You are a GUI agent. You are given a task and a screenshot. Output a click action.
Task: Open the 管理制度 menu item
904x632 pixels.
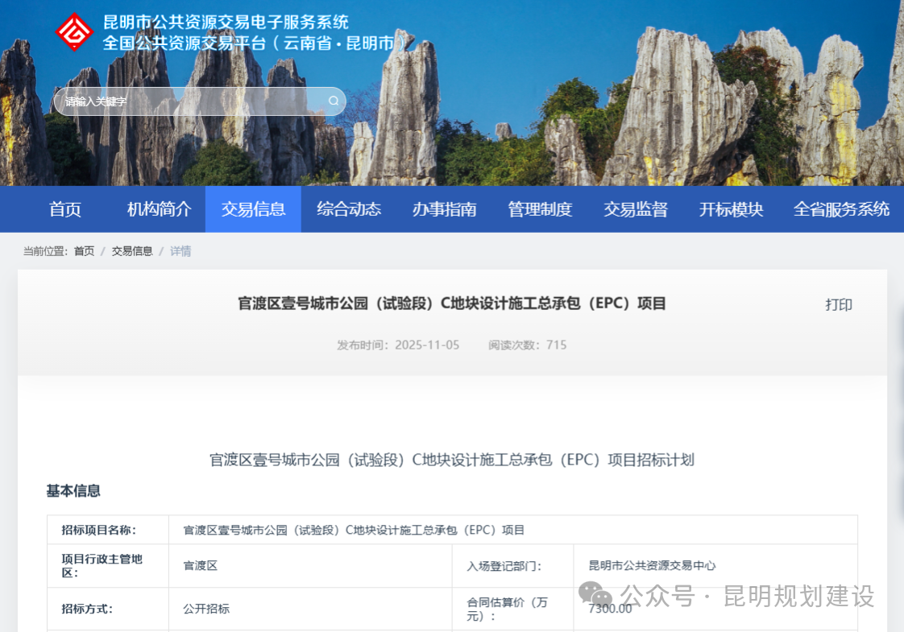click(540, 209)
